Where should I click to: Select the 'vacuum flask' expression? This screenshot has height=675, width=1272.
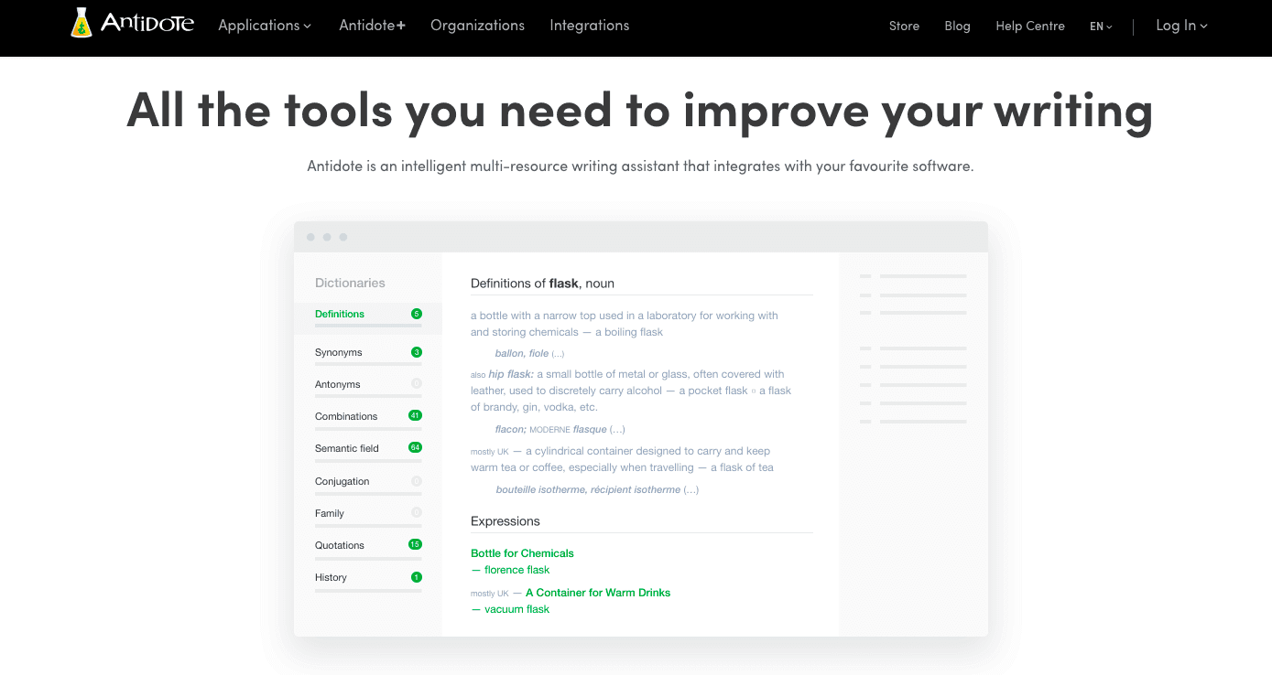(x=517, y=609)
